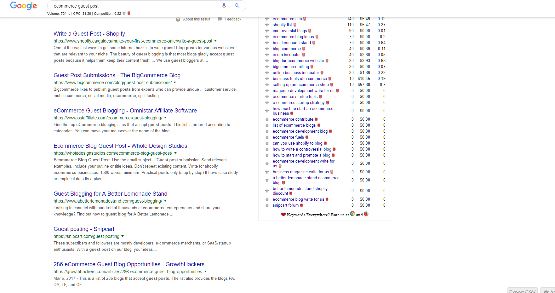Click the About this result question icon
Viewport: 555px width, 293px height.
pos(178,19)
